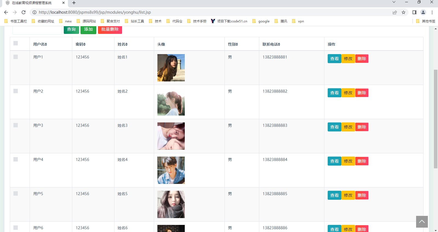The image size is (438, 232).
Task: Reload the current page
Action: (x=24, y=12)
